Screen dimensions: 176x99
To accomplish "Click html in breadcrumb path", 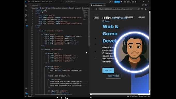I will point(42,8).
